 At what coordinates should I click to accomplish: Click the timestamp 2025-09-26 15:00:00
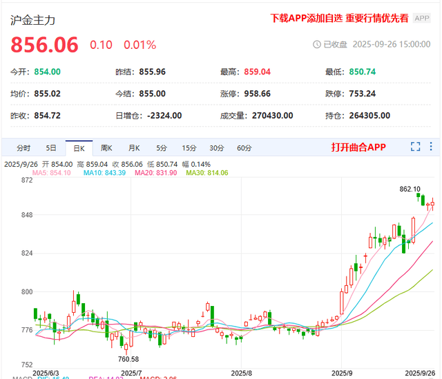point(392,44)
